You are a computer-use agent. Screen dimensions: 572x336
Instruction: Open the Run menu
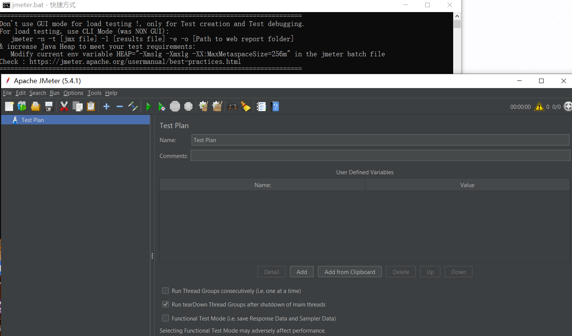54,93
